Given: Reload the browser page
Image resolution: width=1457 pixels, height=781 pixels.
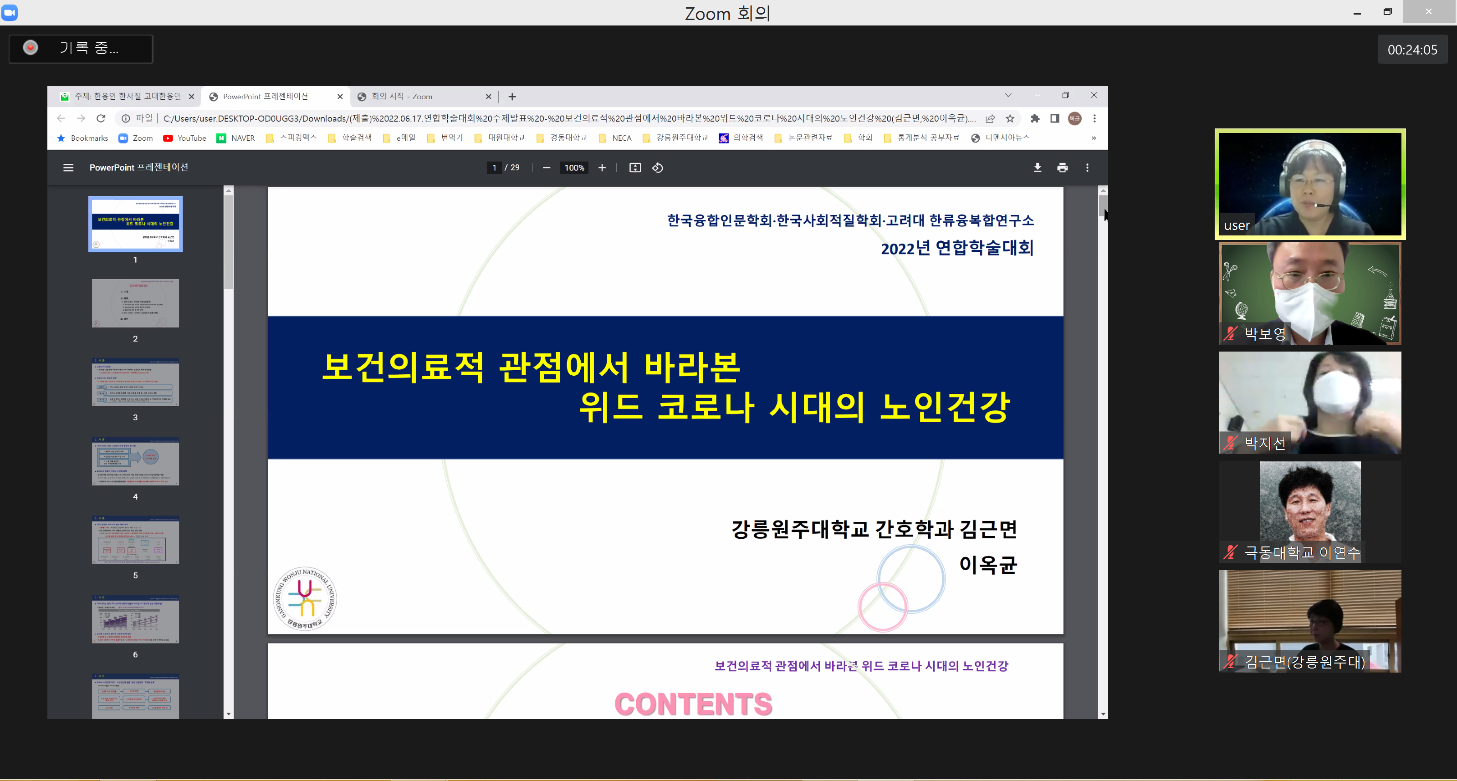Looking at the screenshot, I should (x=101, y=118).
